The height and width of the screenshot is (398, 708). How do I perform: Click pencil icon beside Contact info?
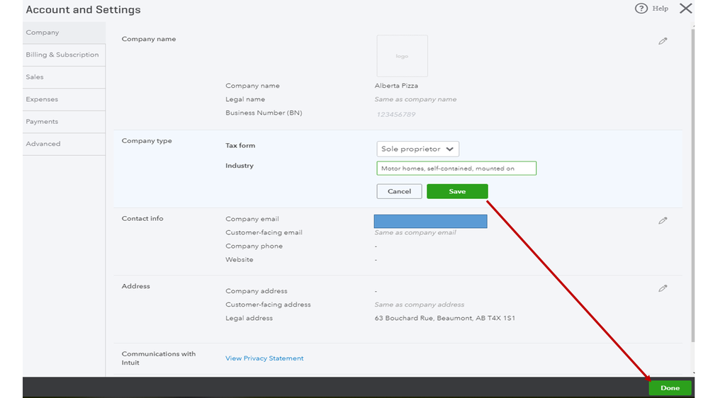(x=663, y=221)
